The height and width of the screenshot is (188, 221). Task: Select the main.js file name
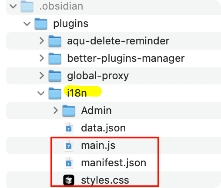(98, 145)
